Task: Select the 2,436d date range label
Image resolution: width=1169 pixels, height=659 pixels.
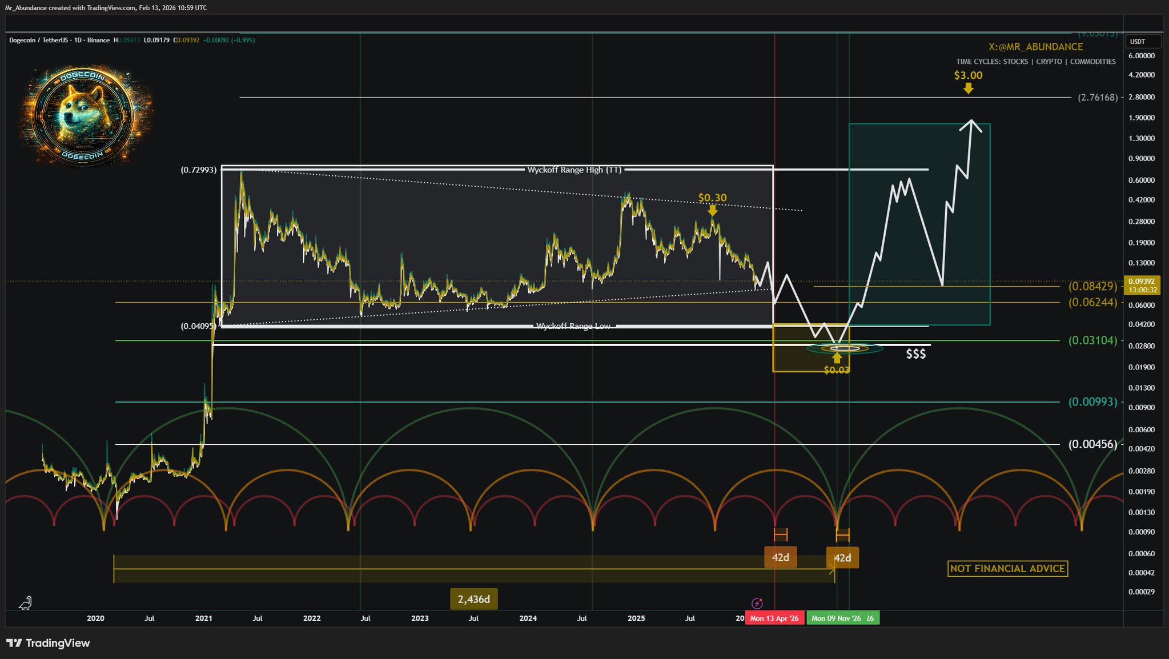Action: pos(473,599)
